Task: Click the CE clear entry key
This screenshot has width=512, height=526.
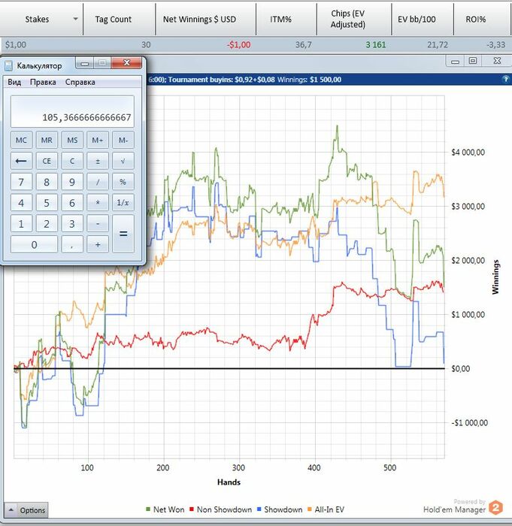Action: click(x=47, y=161)
